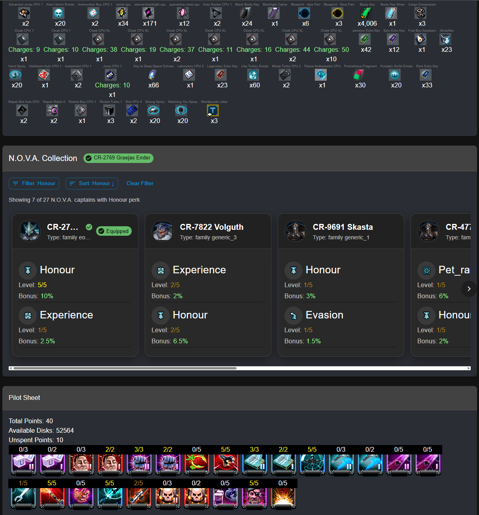The height and width of the screenshot is (515, 479).
Task: Select the sniper rifle pilot skill marked 2/5
Action: tap(139, 498)
